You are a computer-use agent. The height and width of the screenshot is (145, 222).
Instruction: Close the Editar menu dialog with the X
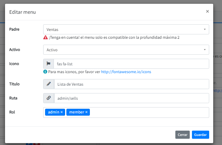(x=207, y=12)
